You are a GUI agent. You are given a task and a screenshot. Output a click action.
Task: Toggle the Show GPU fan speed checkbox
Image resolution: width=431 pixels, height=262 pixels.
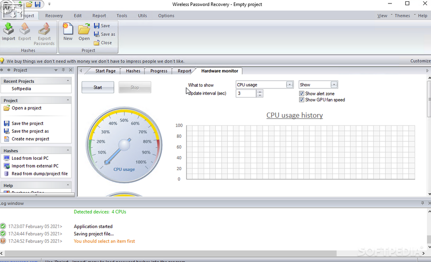[302, 100]
